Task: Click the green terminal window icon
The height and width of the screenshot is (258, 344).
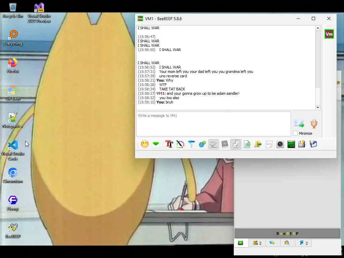Action: point(291,144)
